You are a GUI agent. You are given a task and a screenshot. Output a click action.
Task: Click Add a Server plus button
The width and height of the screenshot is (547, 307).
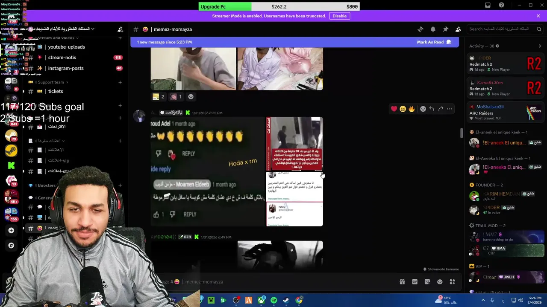point(11,230)
